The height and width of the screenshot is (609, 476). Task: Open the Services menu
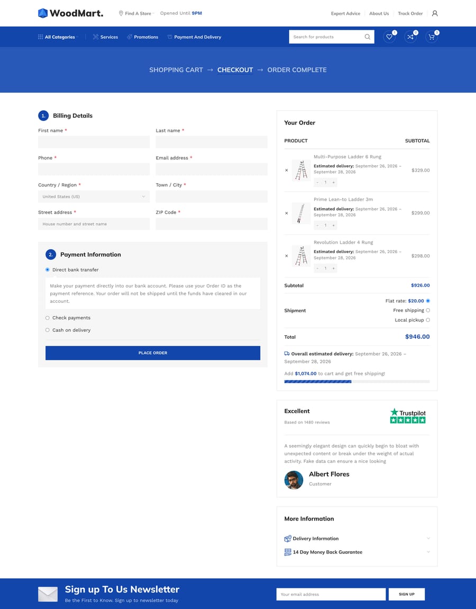click(x=106, y=37)
